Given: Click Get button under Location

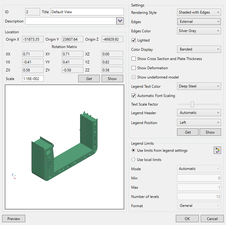Looking at the screenshot, I should coord(89,78).
